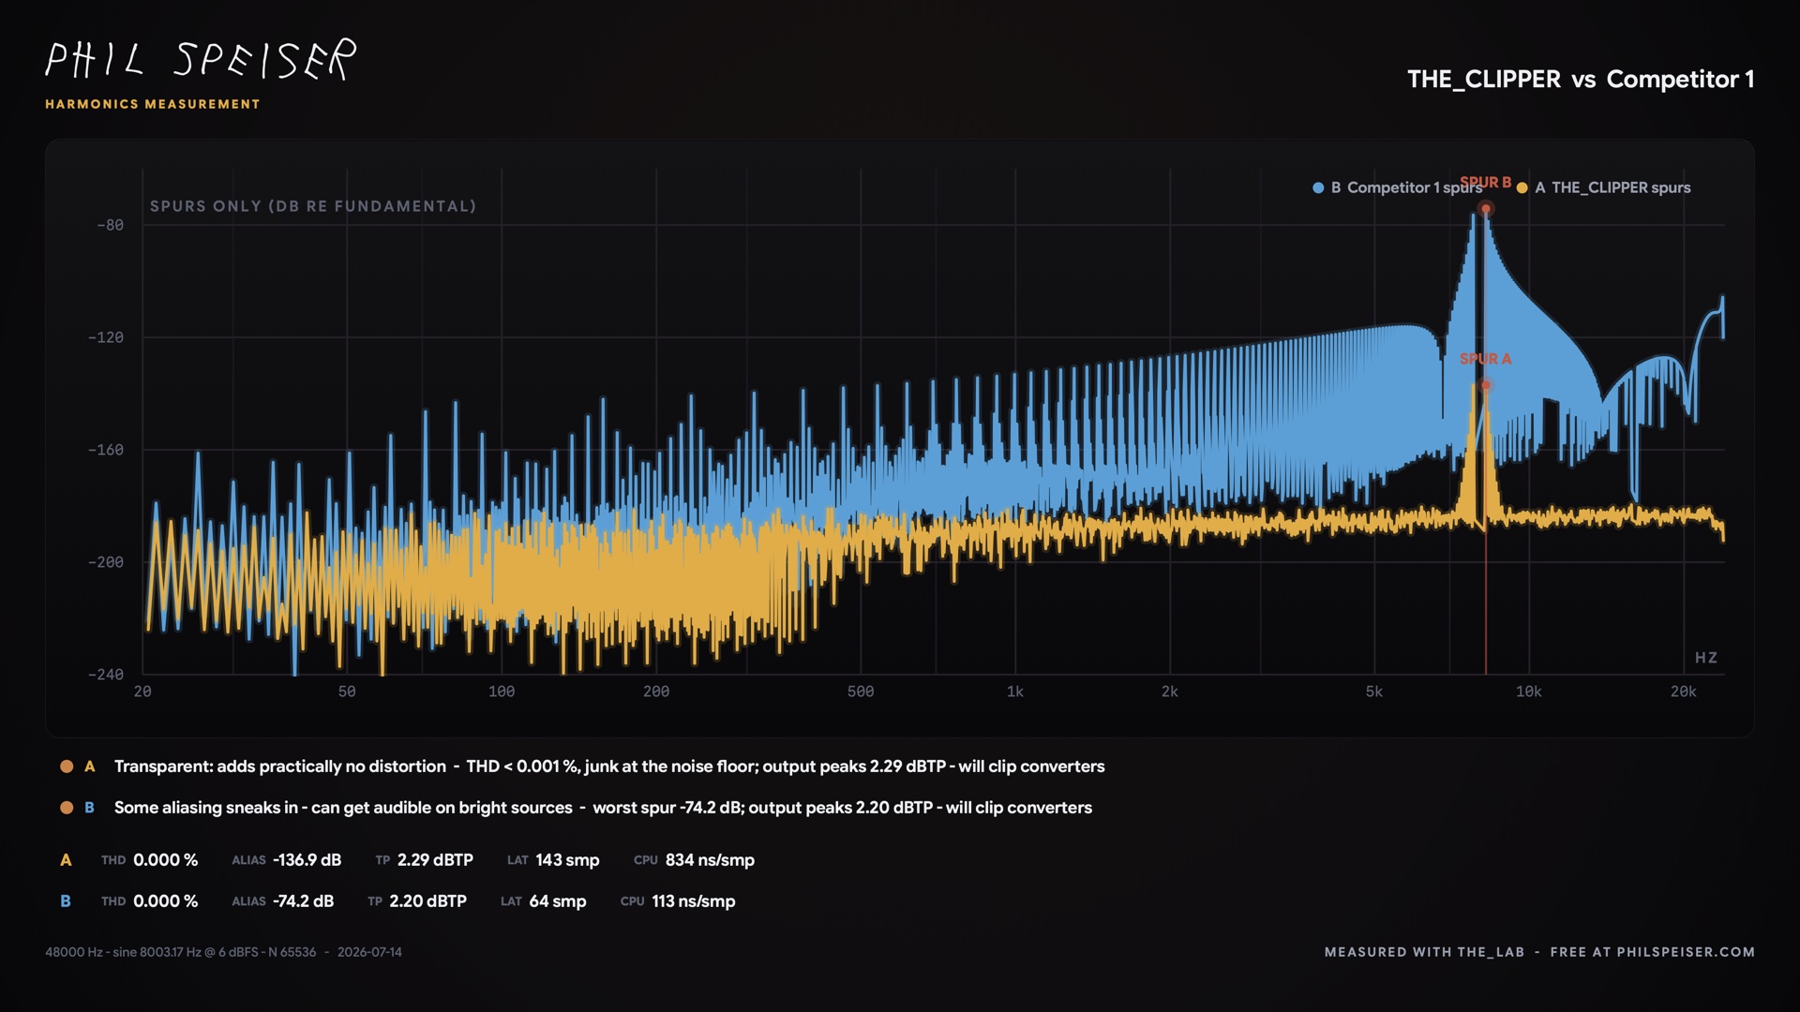Click the blue Competitor 1 legend dot
This screenshot has width=1800, height=1012.
click(1318, 187)
